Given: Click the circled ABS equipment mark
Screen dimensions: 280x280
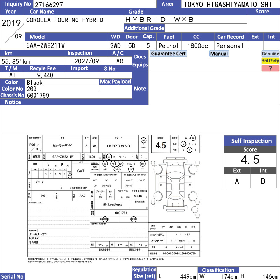Looking at the screenshot, I should point(142,164).
